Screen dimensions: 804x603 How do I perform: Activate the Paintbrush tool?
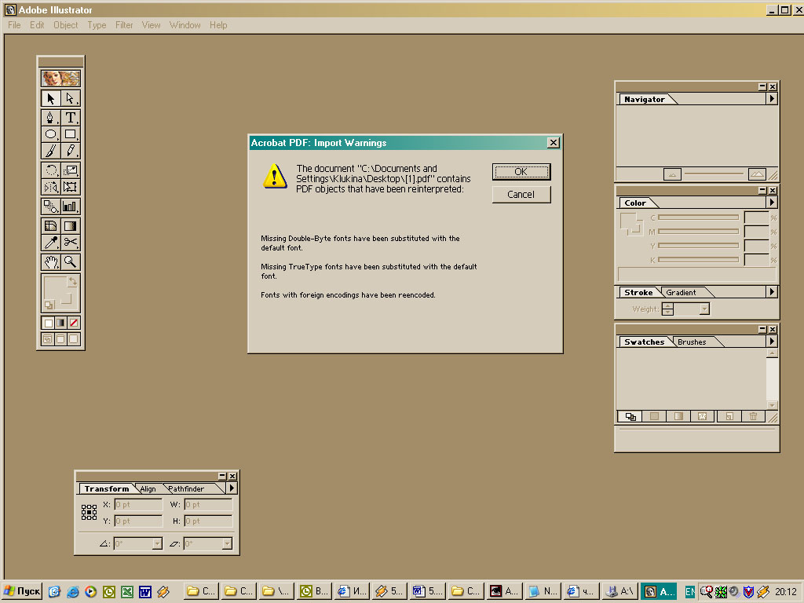click(50, 151)
